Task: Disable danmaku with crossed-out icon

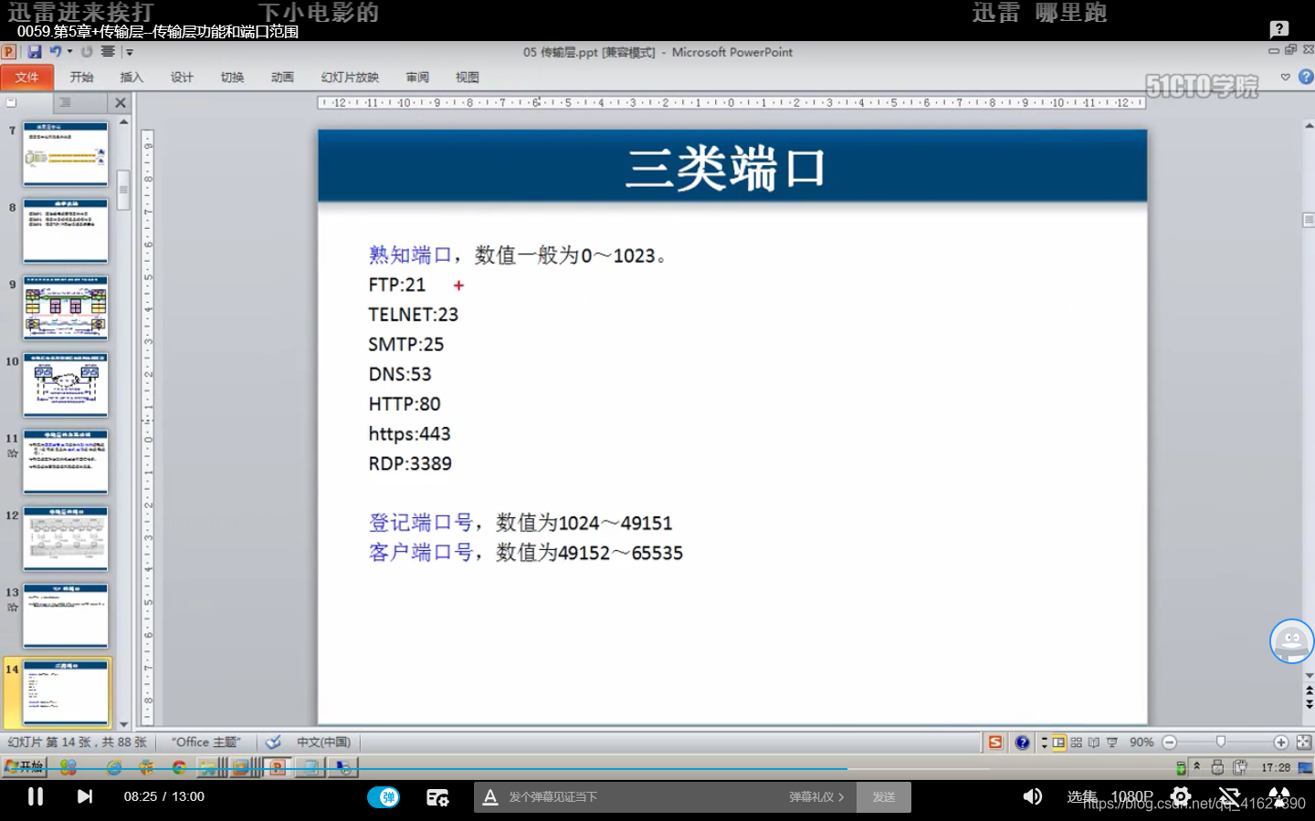Action: pos(1231,796)
